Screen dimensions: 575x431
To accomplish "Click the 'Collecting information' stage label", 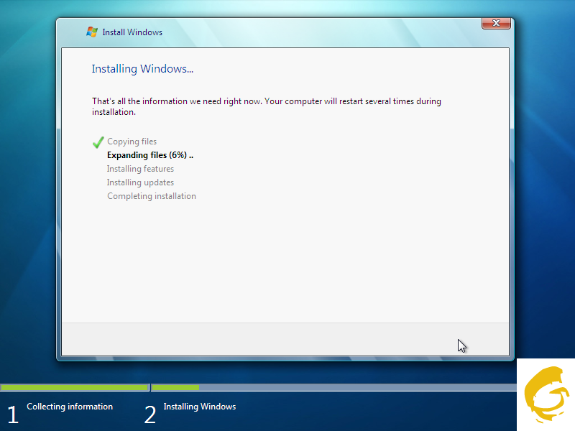I will (70, 407).
